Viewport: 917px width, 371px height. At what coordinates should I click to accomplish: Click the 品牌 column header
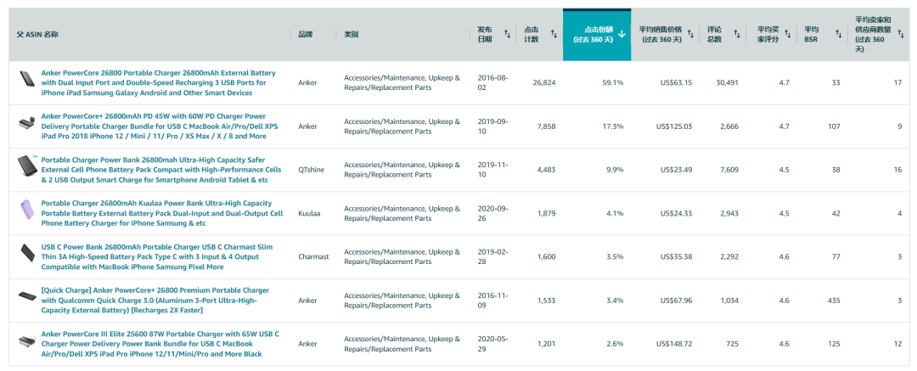point(306,35)
